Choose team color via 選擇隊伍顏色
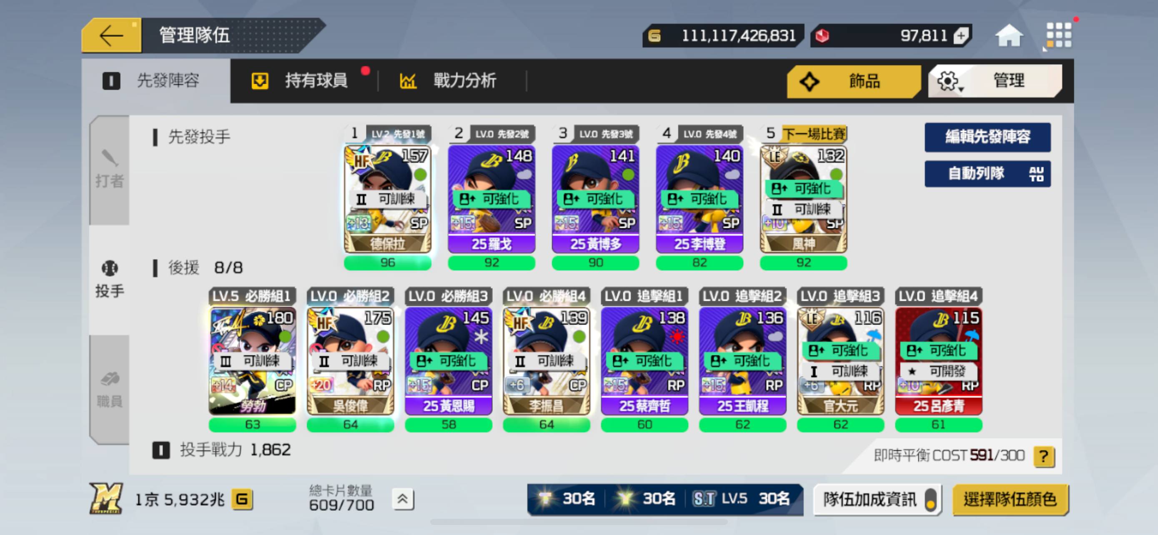Viewport: 1158px width, 535px height. pyautogui.click(x=1010, y=499)
